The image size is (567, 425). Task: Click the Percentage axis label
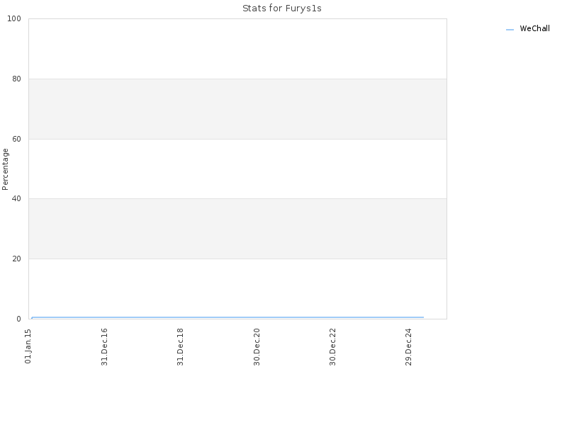coord(5,169)
